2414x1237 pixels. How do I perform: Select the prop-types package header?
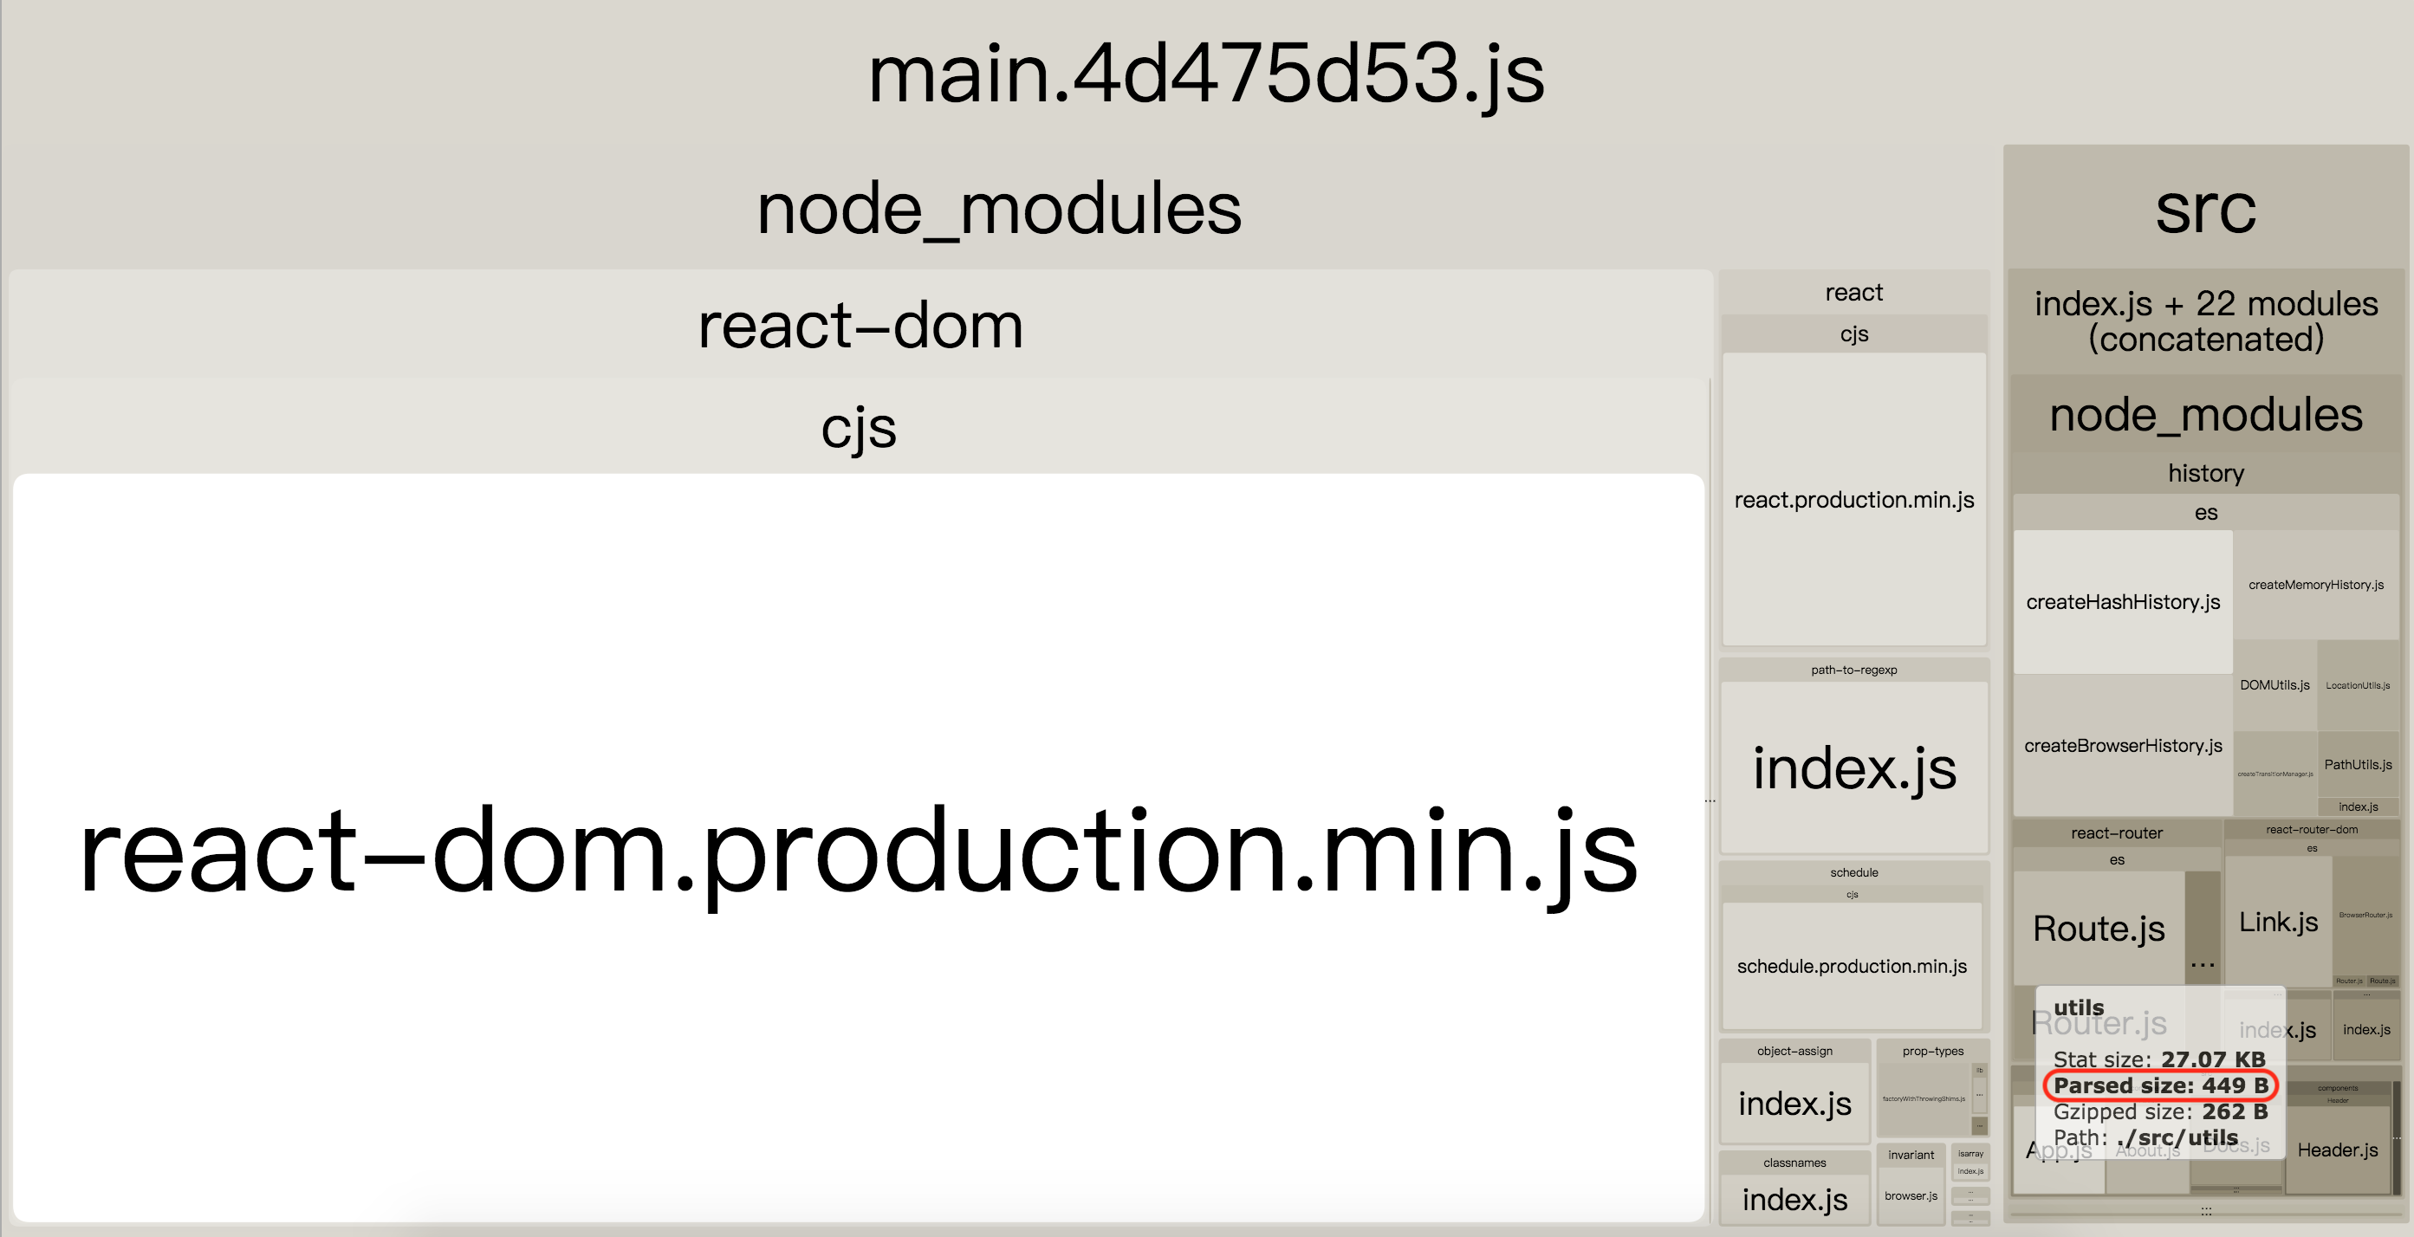(1932, 1052)
